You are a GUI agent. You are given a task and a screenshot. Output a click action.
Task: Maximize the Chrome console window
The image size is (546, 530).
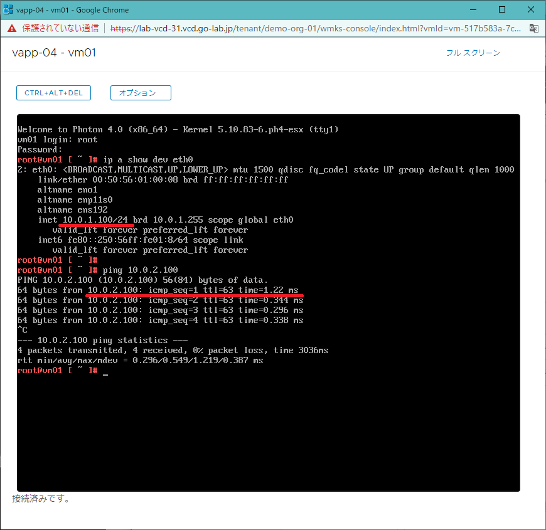pyautogui.click(x=502, y=9)
